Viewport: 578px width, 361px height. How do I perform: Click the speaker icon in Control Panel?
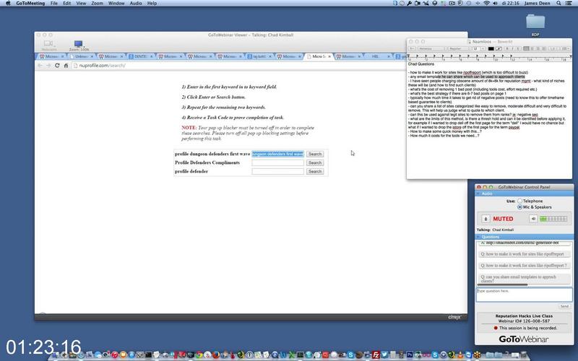point(533,219)
